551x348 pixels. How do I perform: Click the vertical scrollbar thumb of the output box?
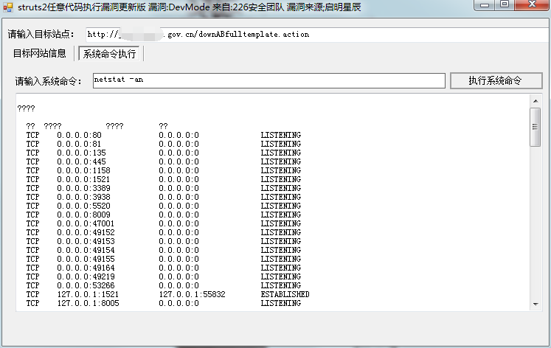click(x=536, y=127)
